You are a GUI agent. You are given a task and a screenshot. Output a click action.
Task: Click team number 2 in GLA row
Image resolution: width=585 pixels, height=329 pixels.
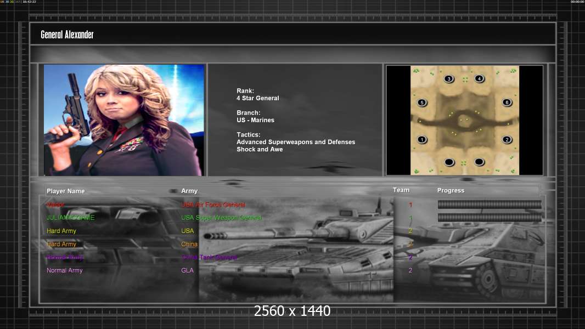(410, 270)
